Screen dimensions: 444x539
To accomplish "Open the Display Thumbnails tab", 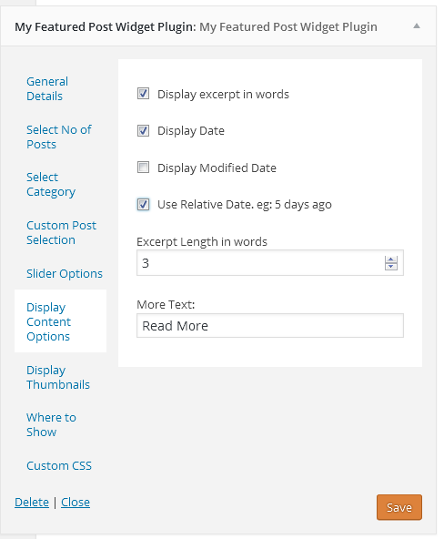I will (58, 378).
